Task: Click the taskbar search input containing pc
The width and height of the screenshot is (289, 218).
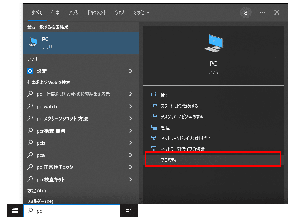Action: coord(72,211)
